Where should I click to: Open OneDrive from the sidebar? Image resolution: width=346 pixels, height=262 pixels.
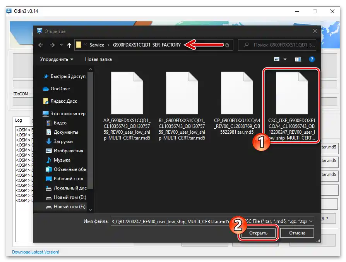point(60,89)
